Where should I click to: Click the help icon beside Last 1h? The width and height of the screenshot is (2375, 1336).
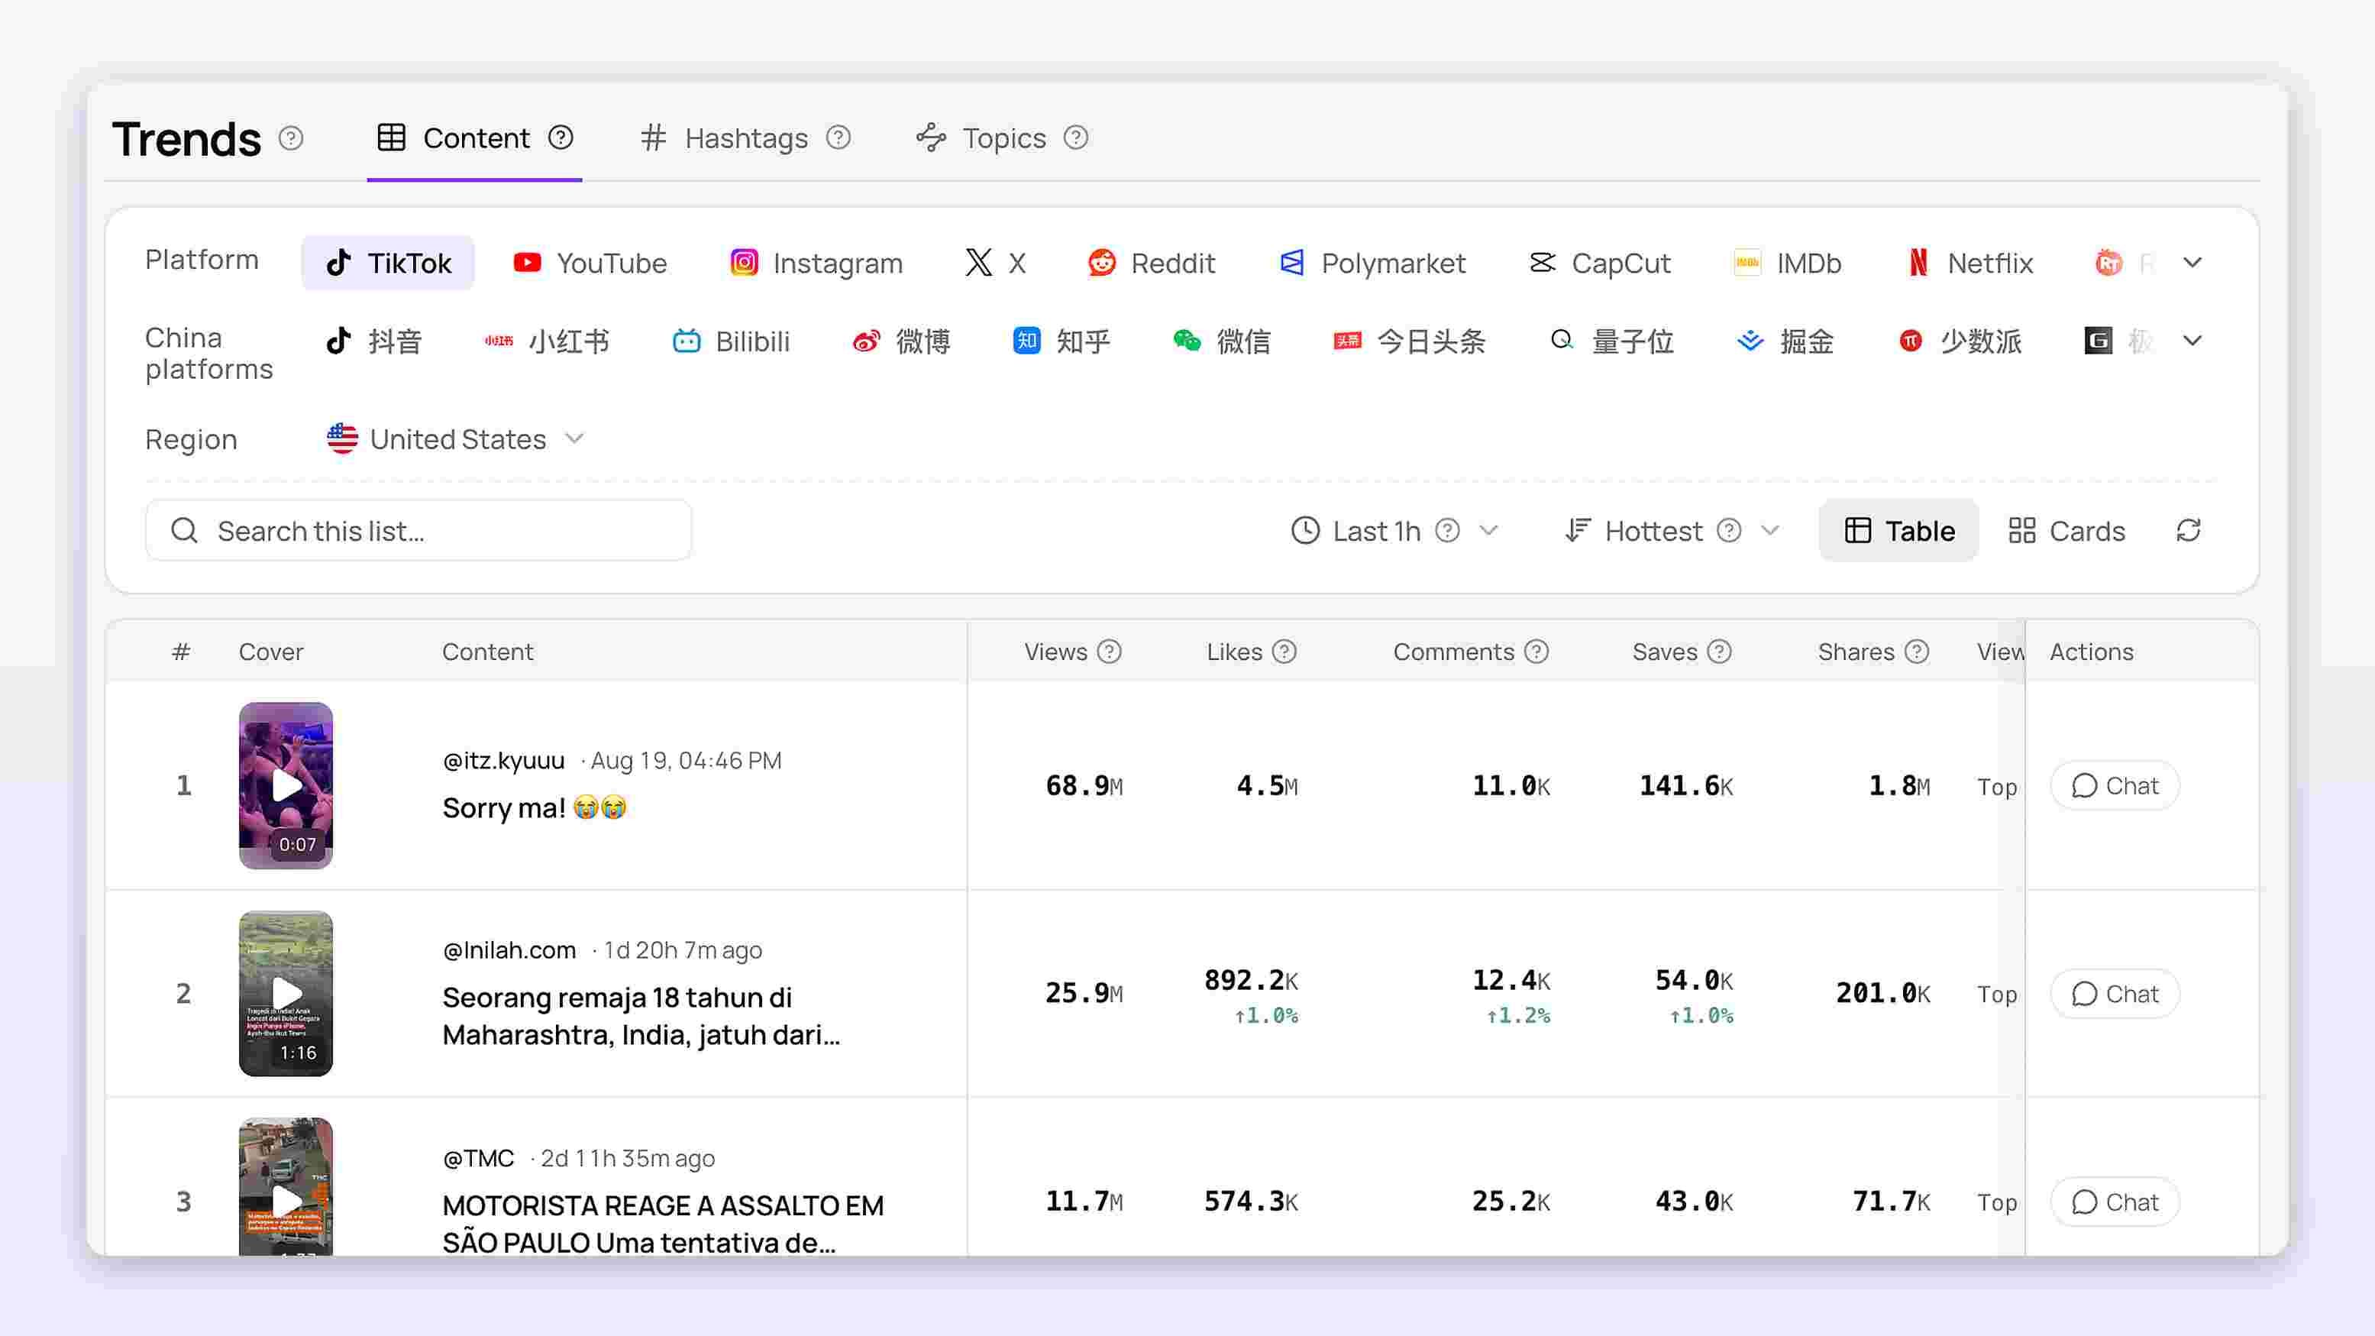coord(1447,530)
